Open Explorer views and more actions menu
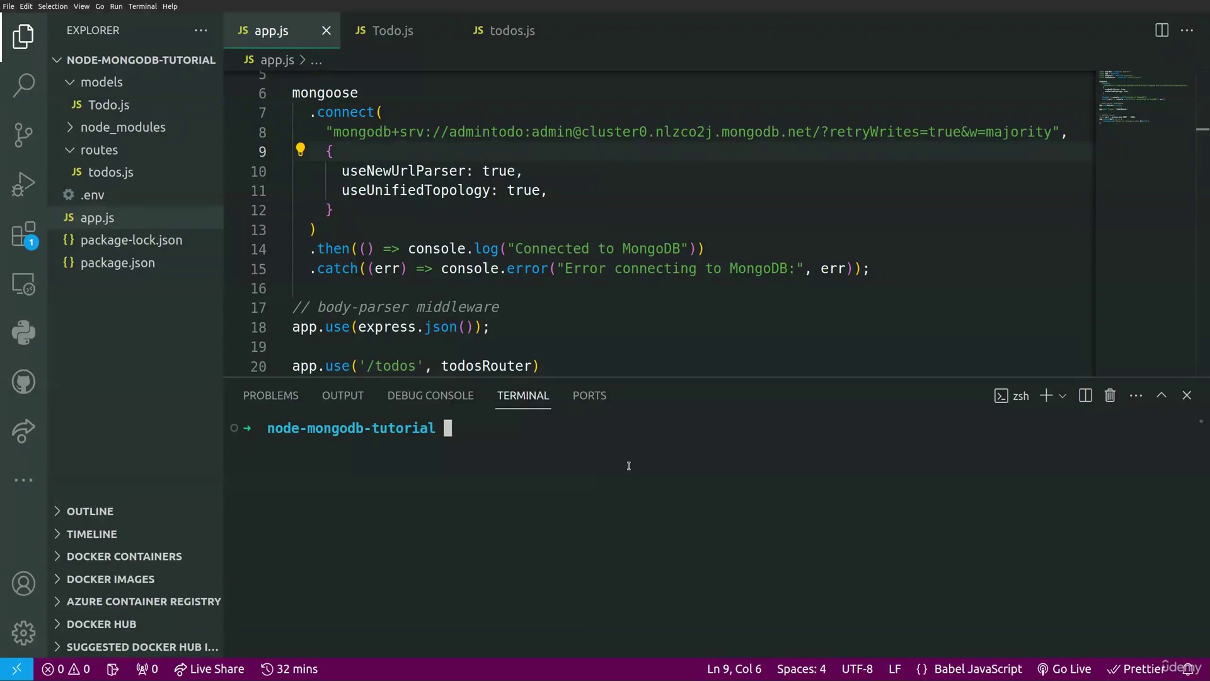The image size is (1210, 681). coord(201,30)
